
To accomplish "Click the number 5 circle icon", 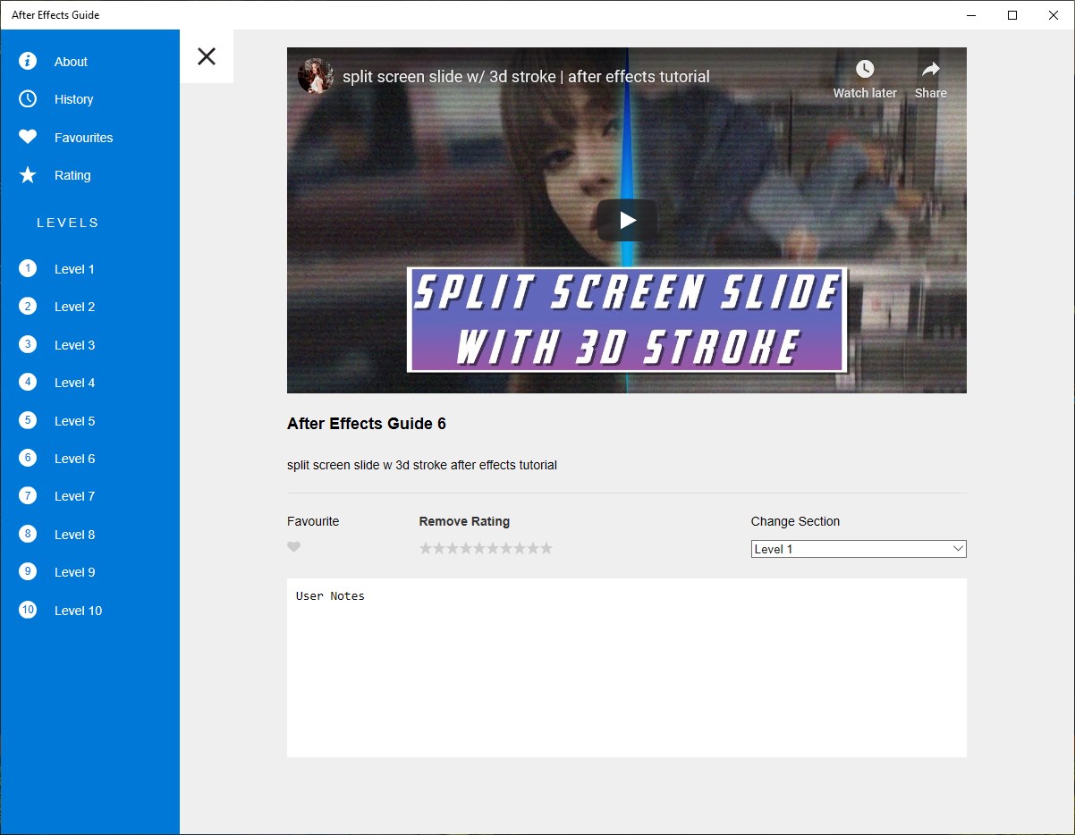I will click(x=28, y=420).
